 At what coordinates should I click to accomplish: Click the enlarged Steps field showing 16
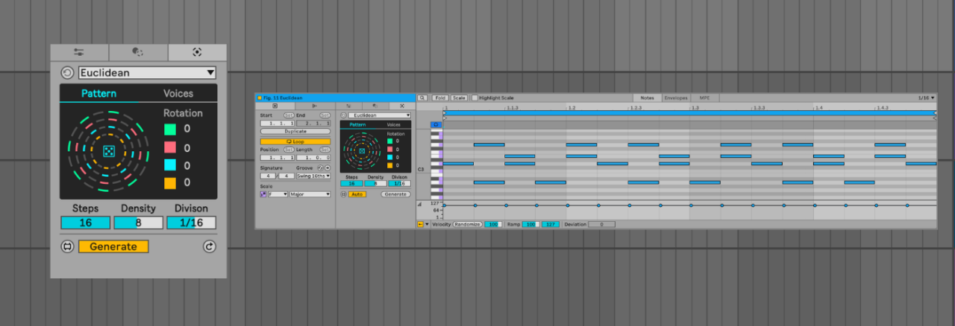click(x=85, y=223)
